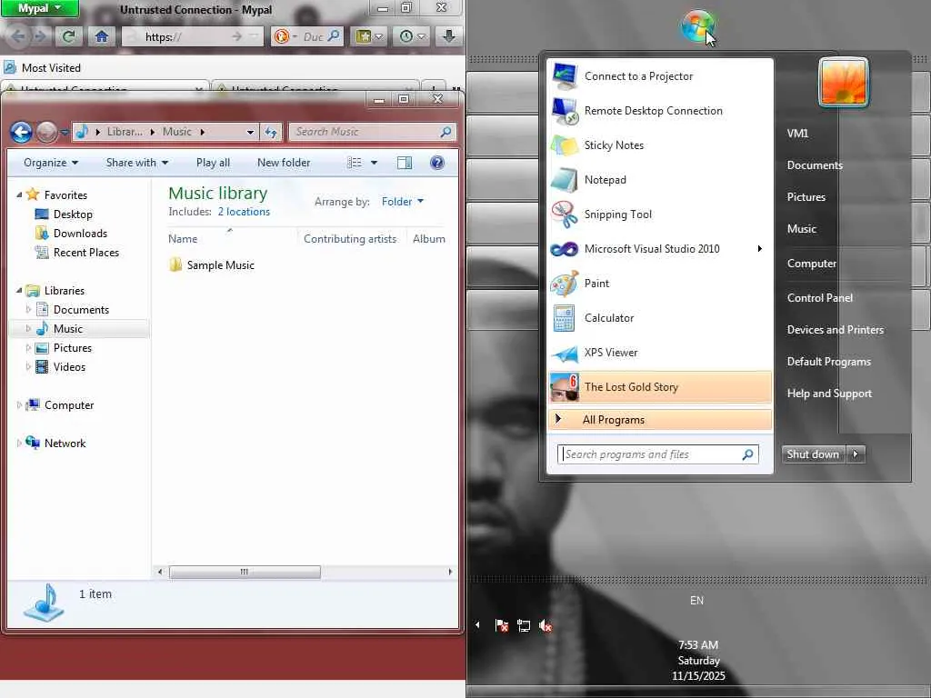
Task: Click the Mypal search magnifier icon
Action: pos(335,36)
